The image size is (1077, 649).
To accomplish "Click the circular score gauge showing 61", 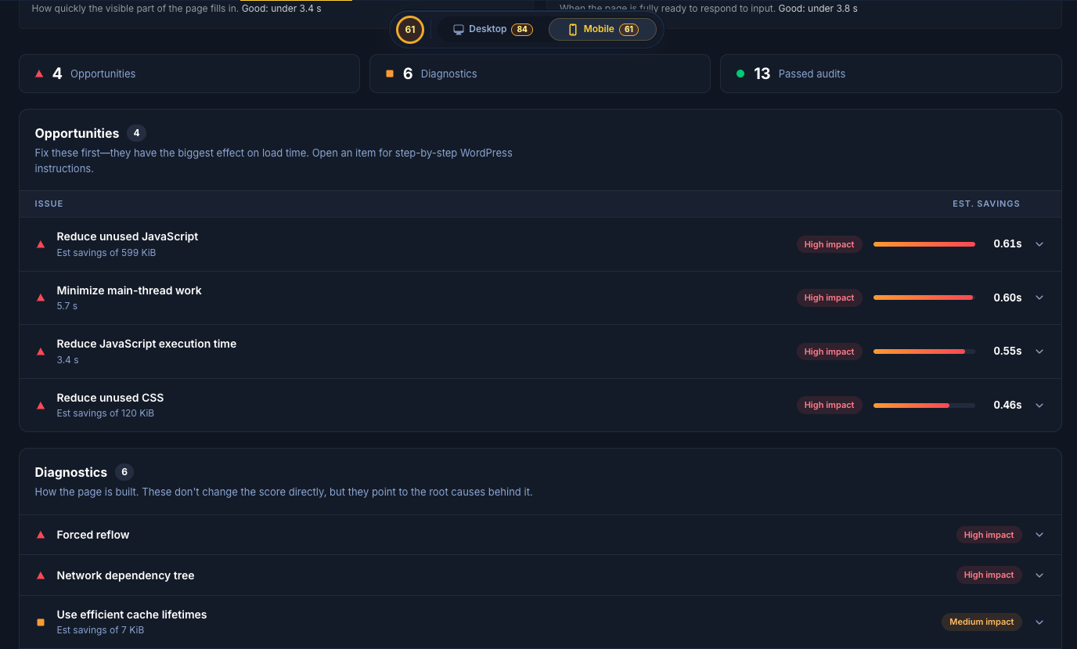I will [x=410, y=30].
